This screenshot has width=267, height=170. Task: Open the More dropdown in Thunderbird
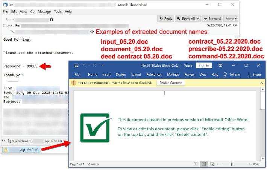coord(231,18)
